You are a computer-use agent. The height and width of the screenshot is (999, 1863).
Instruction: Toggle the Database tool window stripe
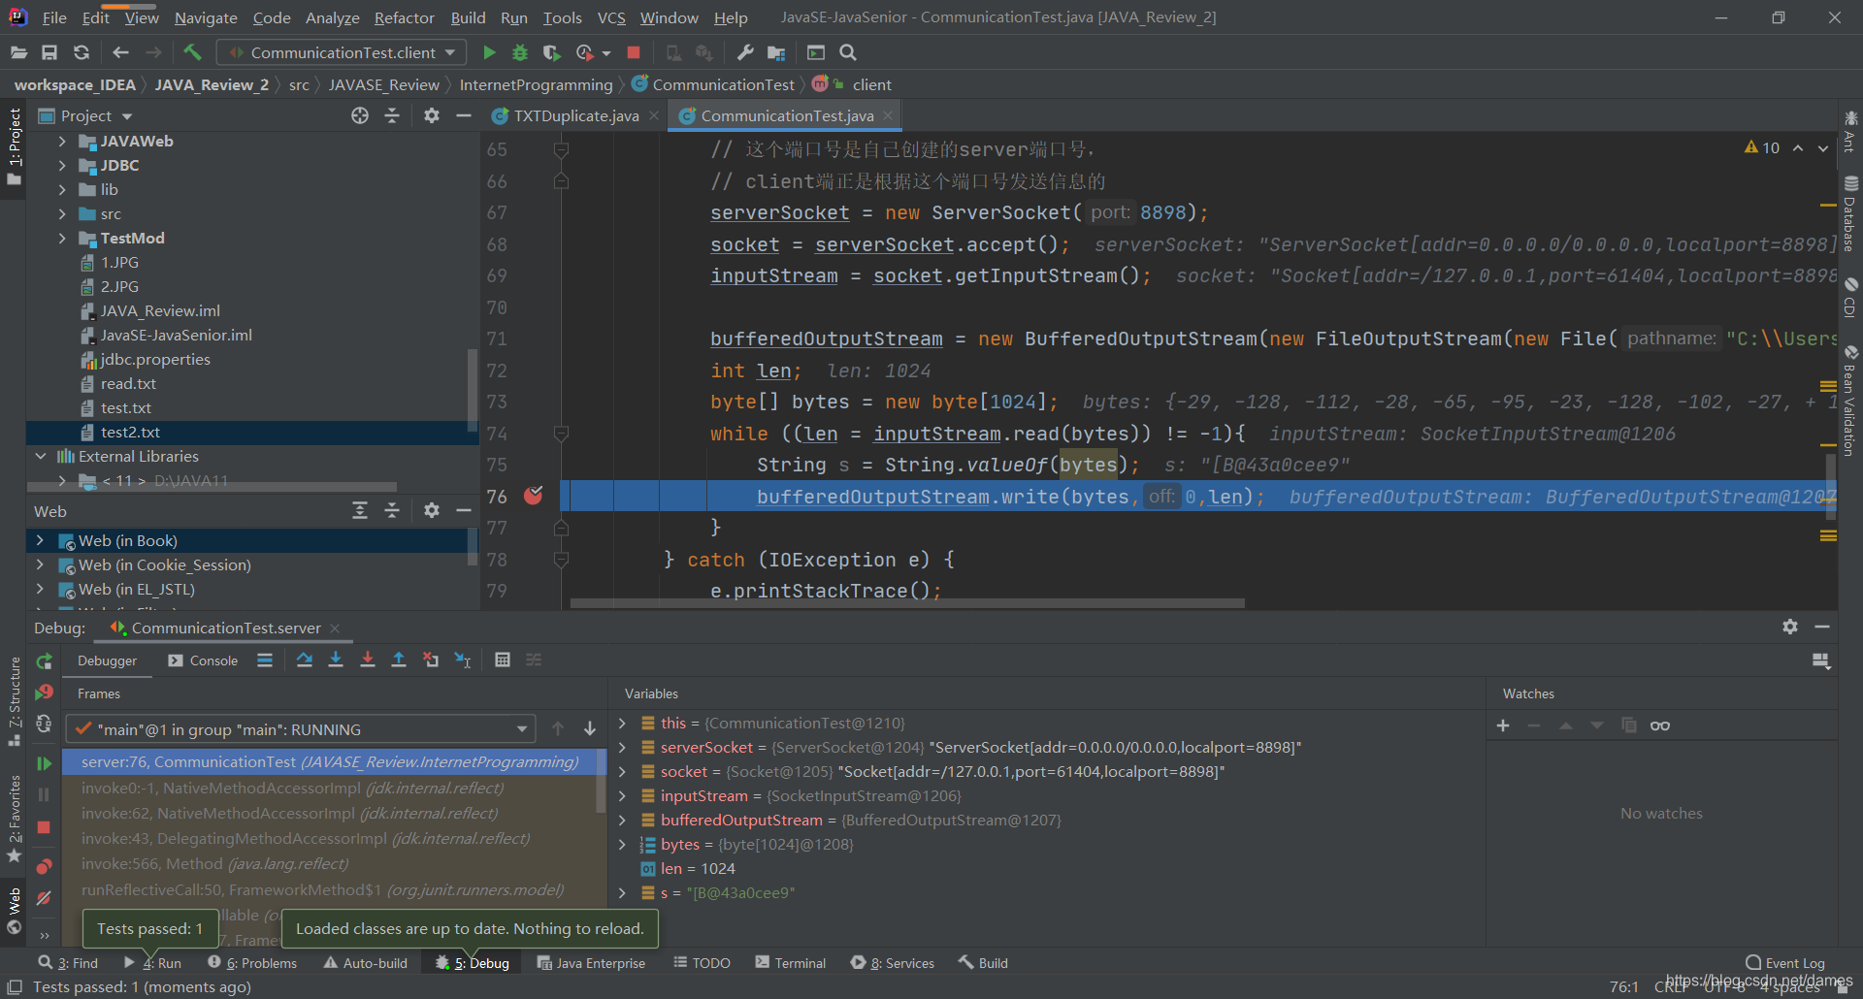[1850, 213]
